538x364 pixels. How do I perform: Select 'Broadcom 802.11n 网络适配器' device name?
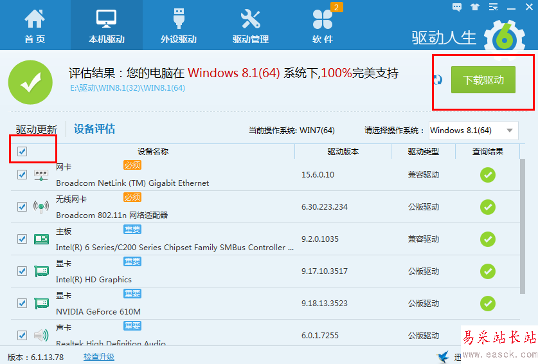pyautogui.click(x=112, y=215)
